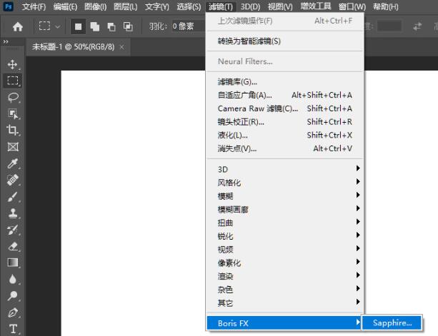The image size is (438, 336).
Task: Select the Lasso tool
Action: click(12, 98)
